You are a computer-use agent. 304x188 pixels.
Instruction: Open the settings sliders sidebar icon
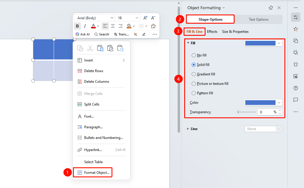tap(296, 17)
